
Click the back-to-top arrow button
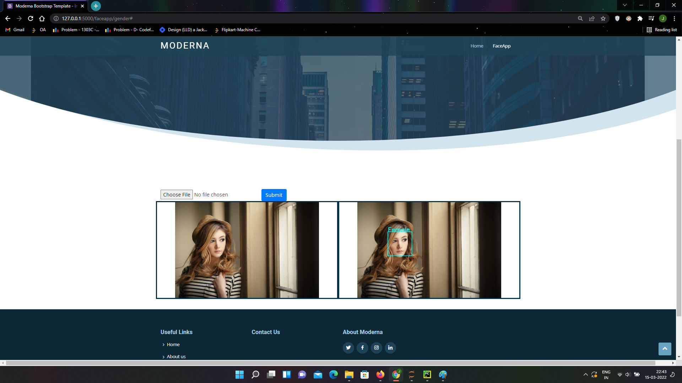pos(665,349)
